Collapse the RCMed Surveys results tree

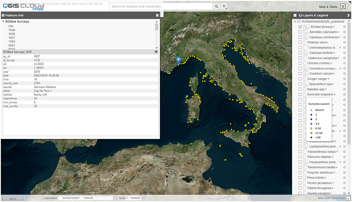(x=3, y=21)
